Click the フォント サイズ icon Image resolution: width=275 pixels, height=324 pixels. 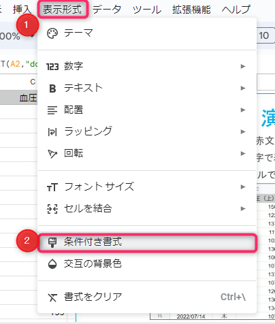[x=52, y=187]
